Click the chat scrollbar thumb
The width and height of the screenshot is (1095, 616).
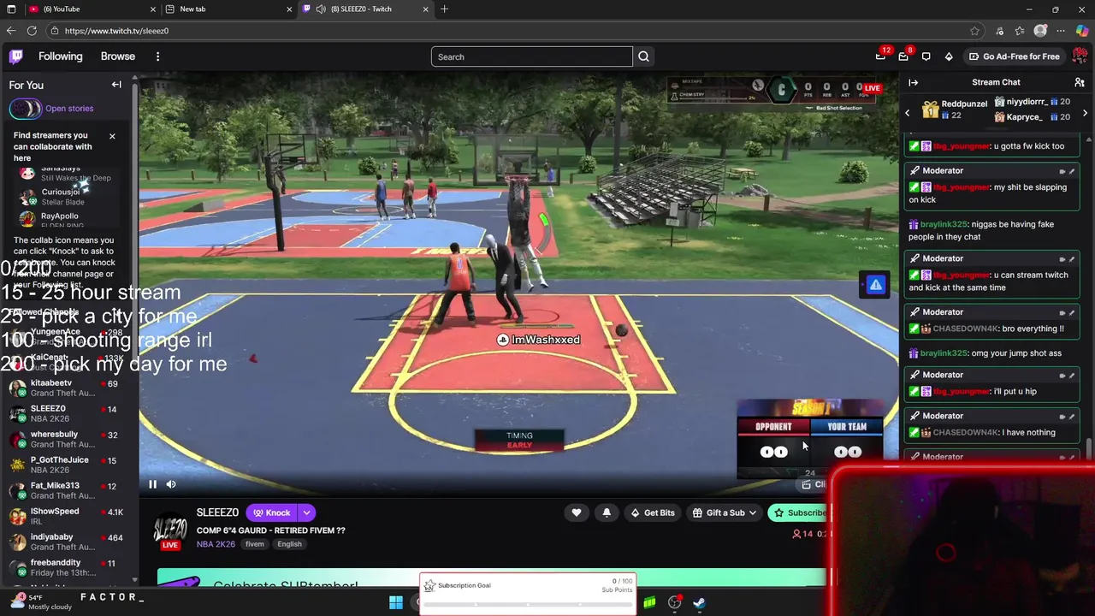1089,447
